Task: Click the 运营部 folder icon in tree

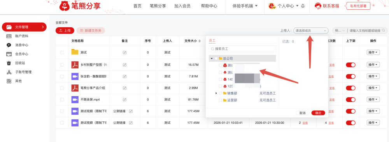Action: point(225,100)
